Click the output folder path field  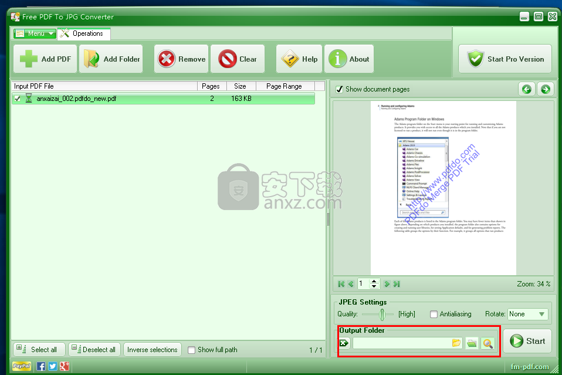402,343
